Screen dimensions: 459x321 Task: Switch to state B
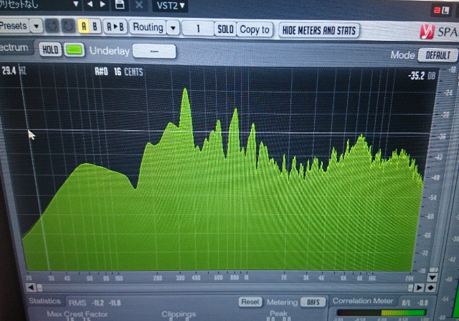[95, 27]
